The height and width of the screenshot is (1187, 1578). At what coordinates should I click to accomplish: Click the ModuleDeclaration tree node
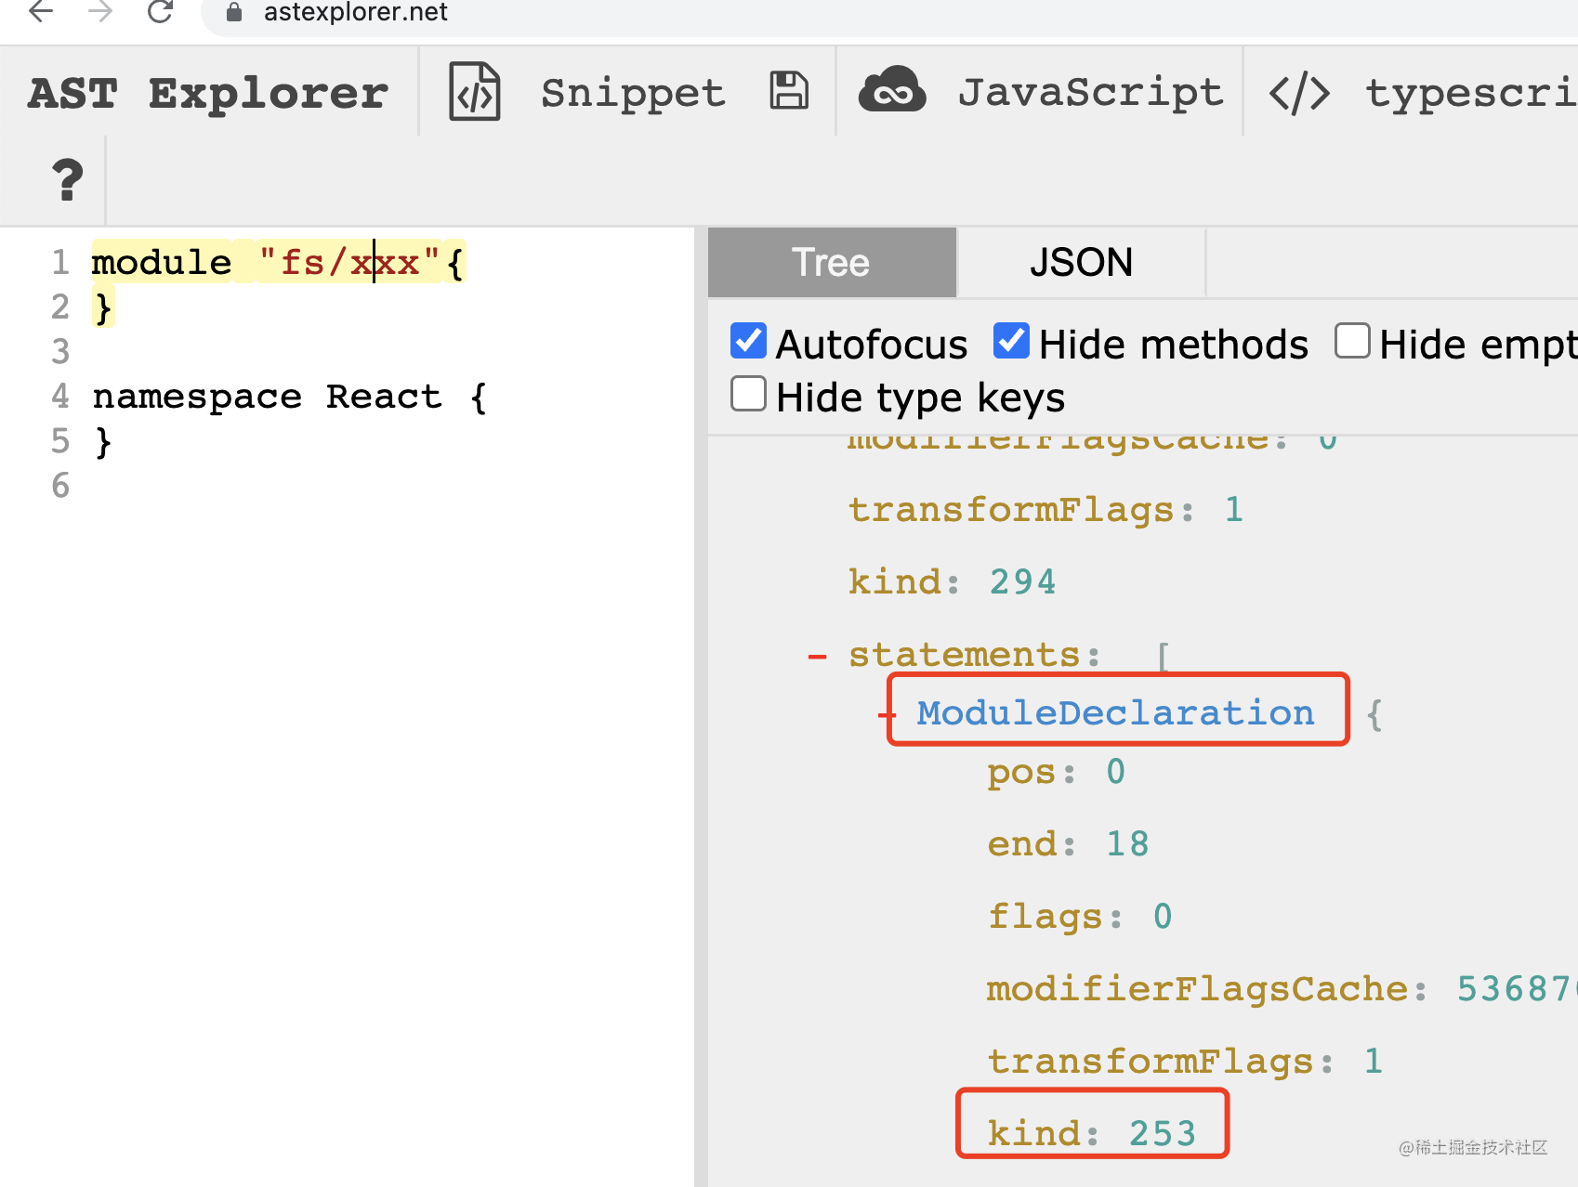1115,713
